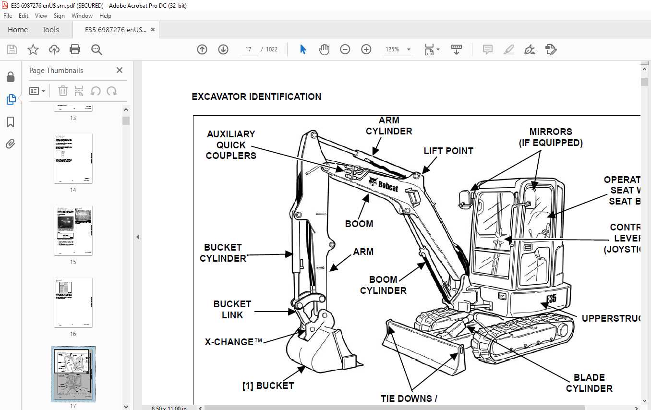
Task: Close the Page Thumbnails panel
Action: 120,70
